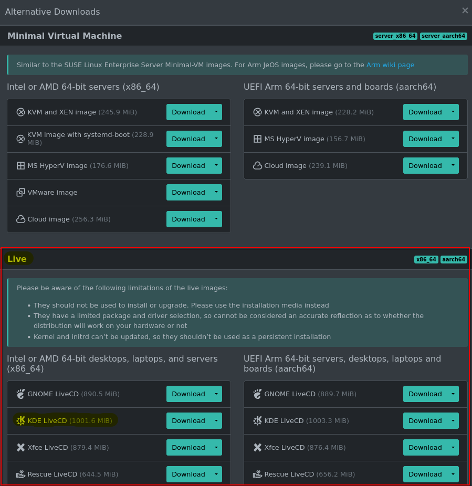The width and height of the screenshot is (472, 486).
Task: Click the x86_64 Cloud image icon
Action: pos(20,219)
